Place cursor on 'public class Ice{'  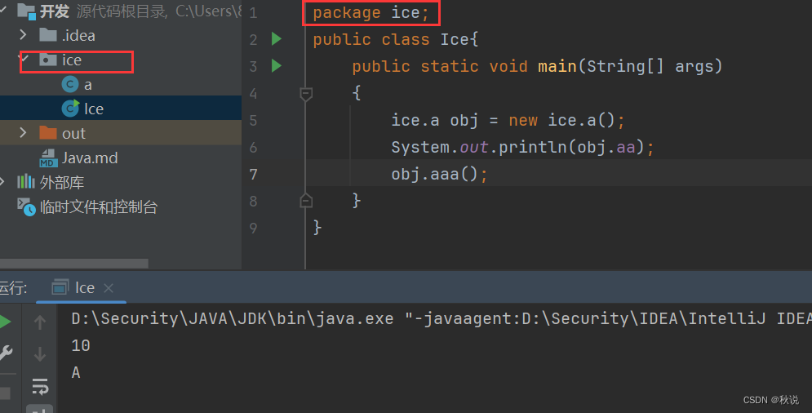coord(396,39)
